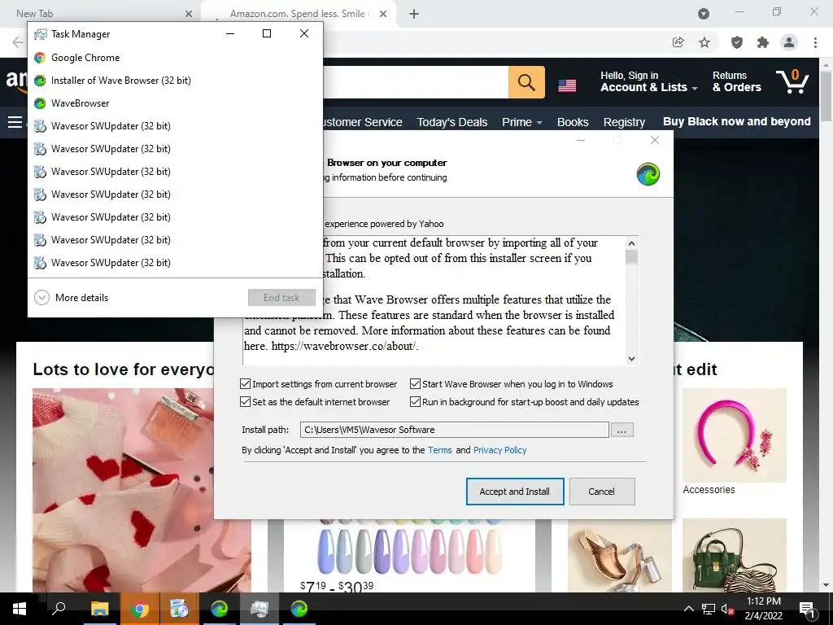
Task: Open the clog shoes product thumbnail
Action: [x=619, y=555]
